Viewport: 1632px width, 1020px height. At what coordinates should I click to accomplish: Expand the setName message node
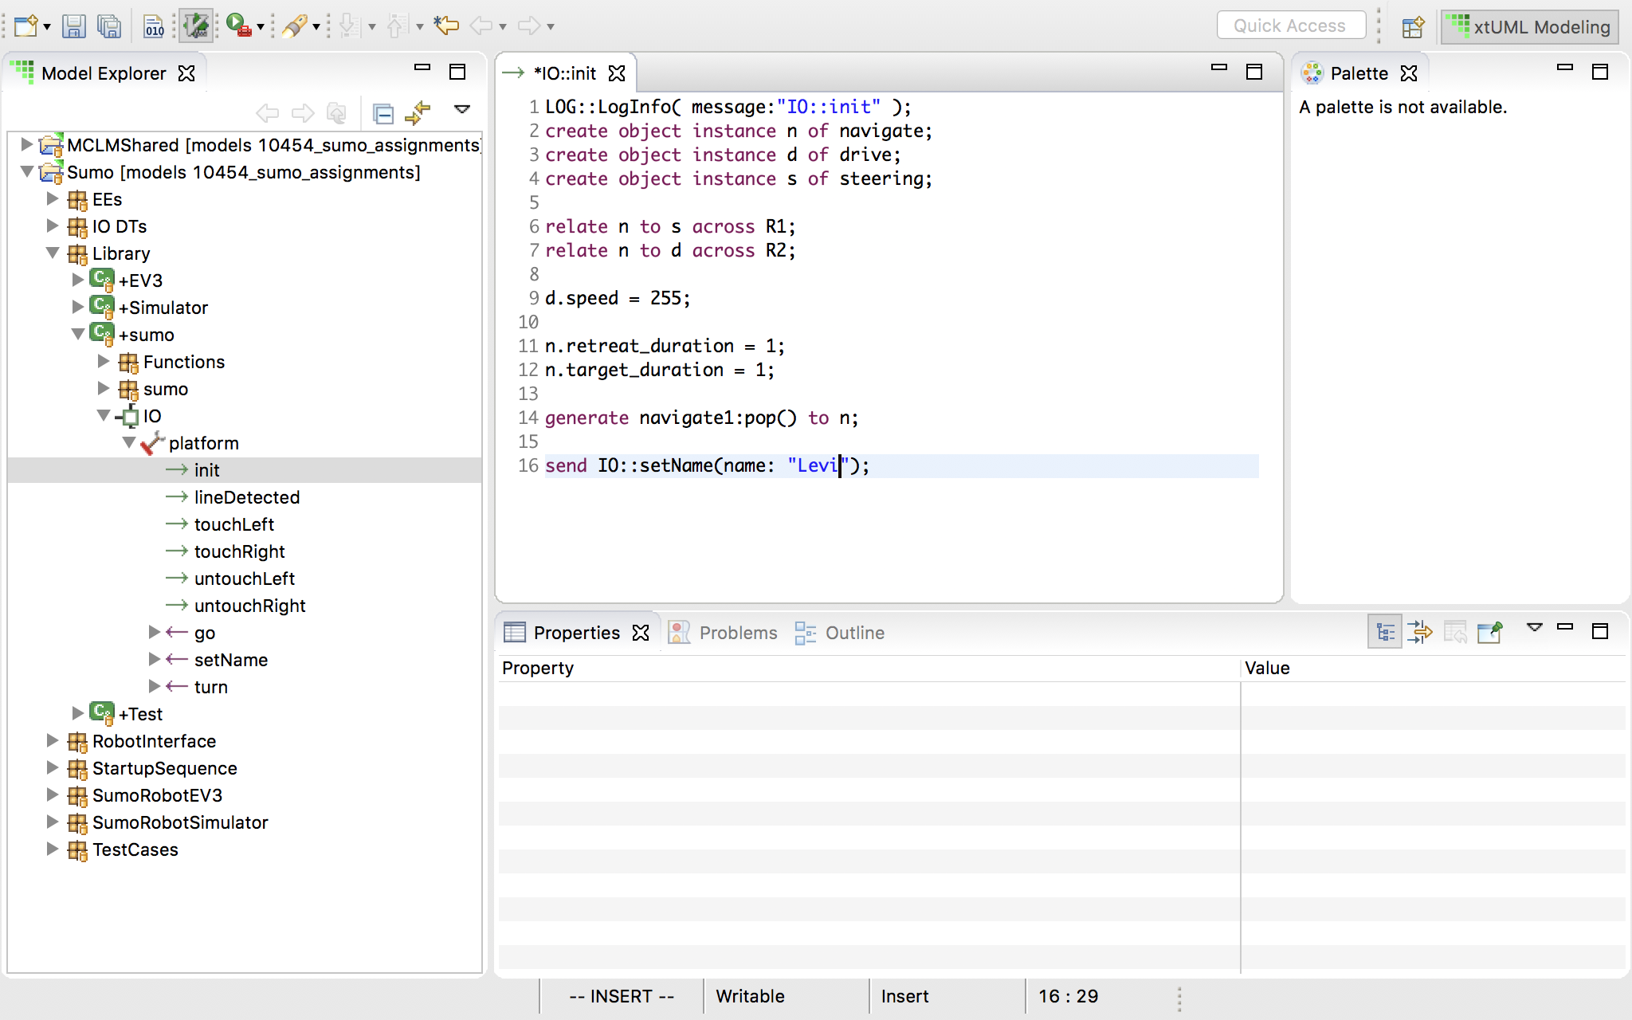(155, 659)
